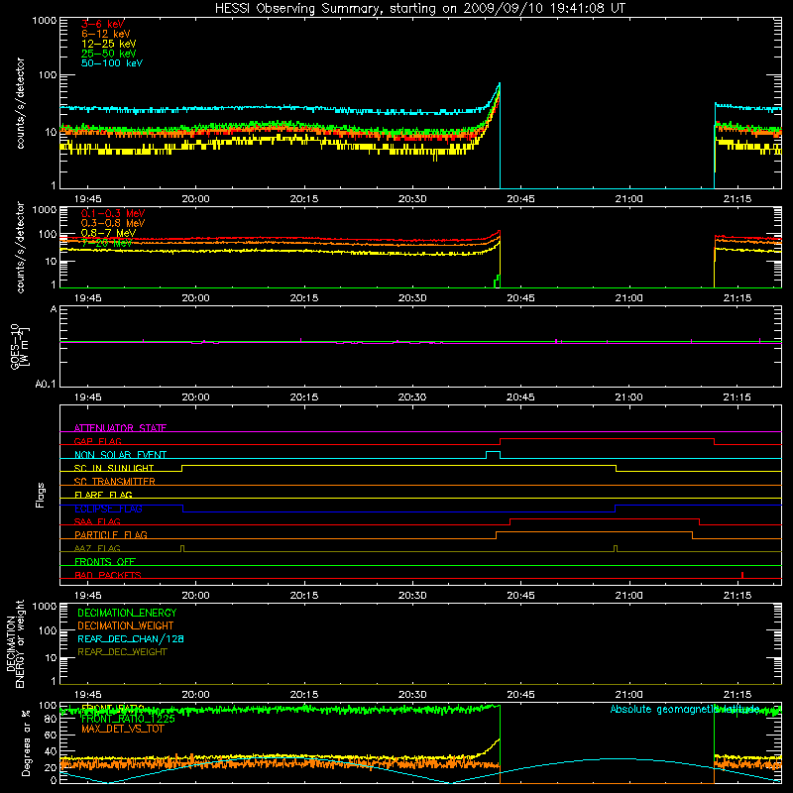The width and height of the screenshot is (793, 793).
Task: Select the orange 6-12 keV legend label
Action: 106,34
